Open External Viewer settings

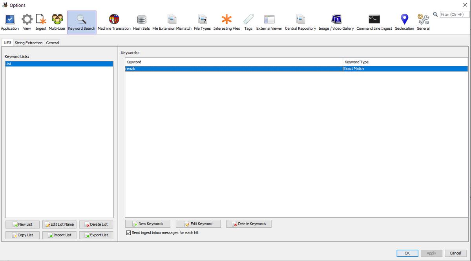pos(269,22)
